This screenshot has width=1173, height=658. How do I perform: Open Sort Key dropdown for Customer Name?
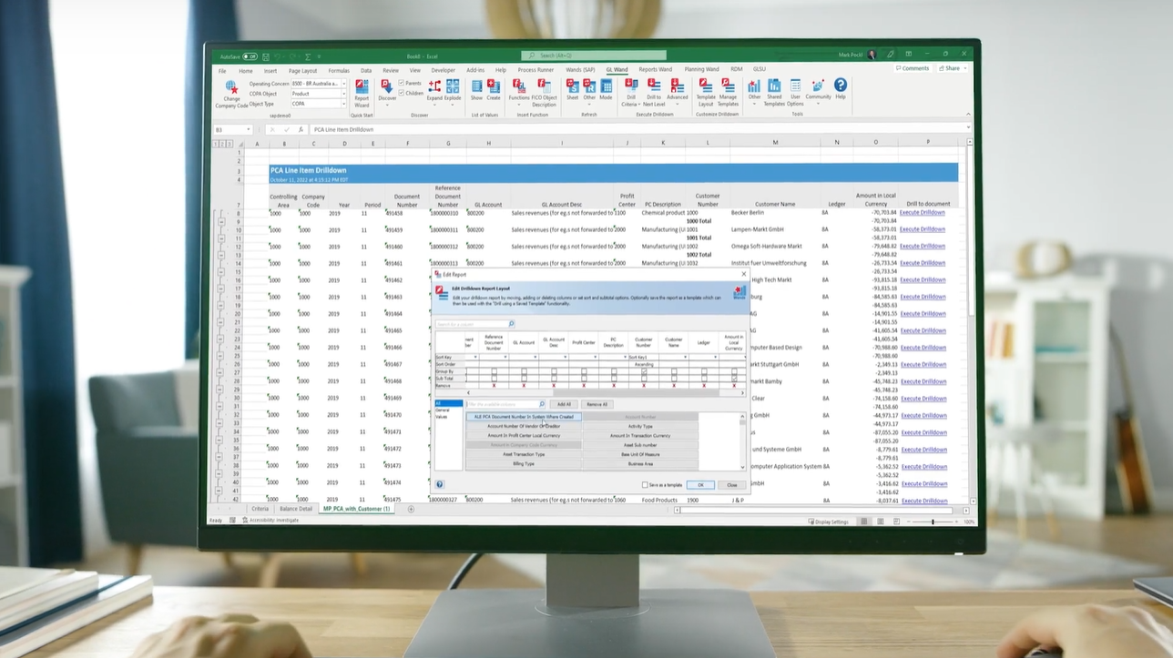point(686,357)
